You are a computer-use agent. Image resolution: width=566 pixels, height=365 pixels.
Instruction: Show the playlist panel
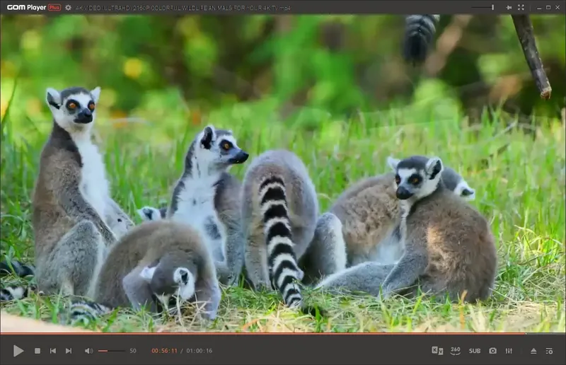coord(549,351)
